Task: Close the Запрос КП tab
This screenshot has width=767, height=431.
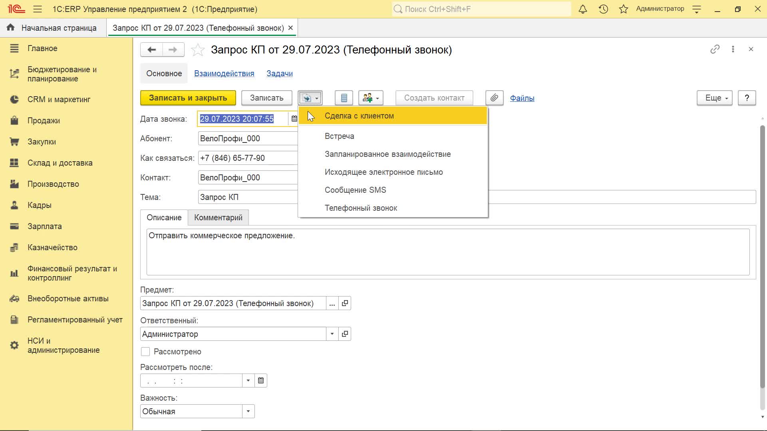Action: [x=290, y=28]
